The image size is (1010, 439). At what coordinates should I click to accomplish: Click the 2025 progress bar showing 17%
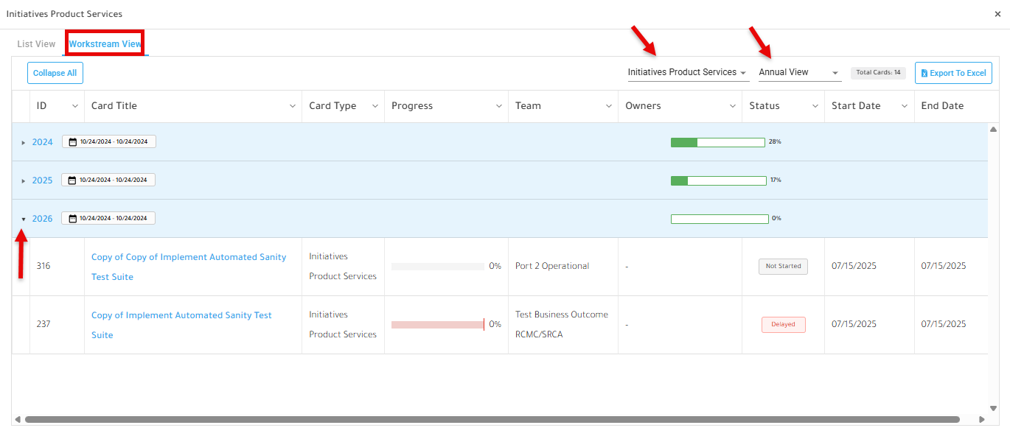click(x=718, y=180)
